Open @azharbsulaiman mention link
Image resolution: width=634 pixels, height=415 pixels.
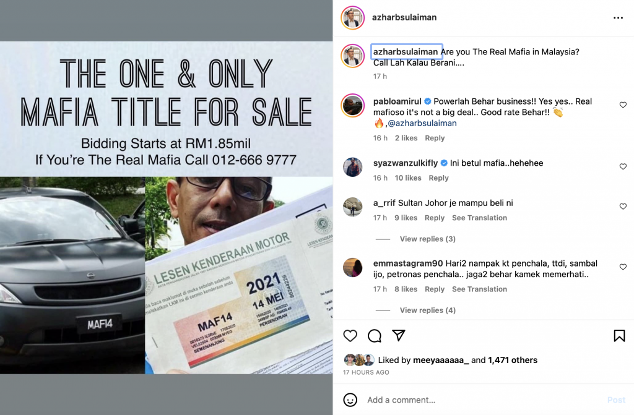coord(422,123)
